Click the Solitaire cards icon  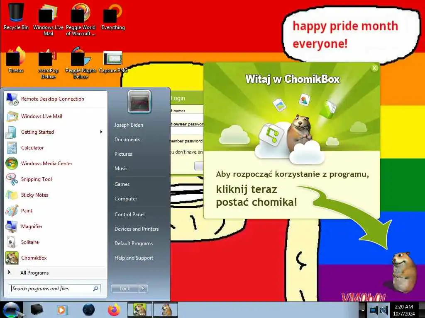click(x=12, y=242)
